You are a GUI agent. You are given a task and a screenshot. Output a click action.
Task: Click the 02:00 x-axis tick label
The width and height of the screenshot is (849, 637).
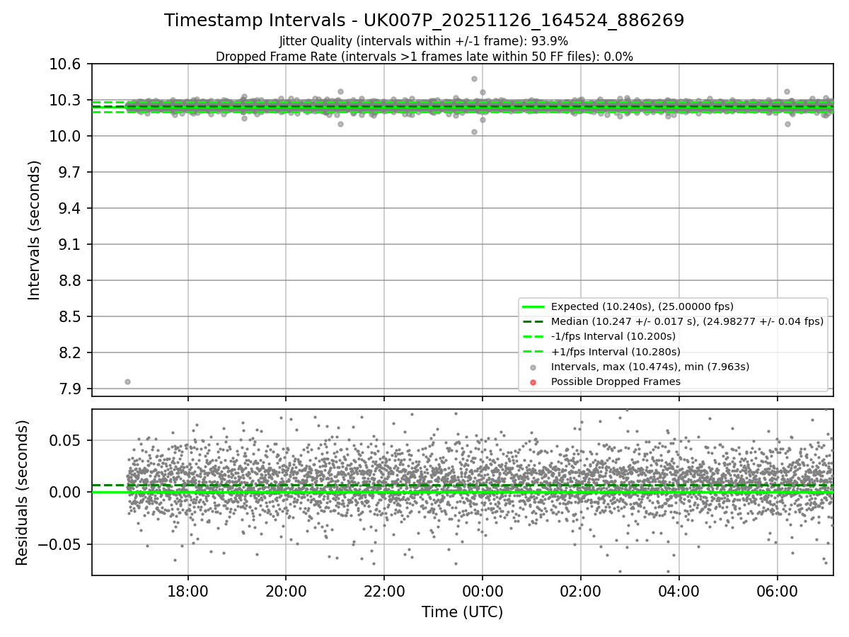[x=581, y=591]
